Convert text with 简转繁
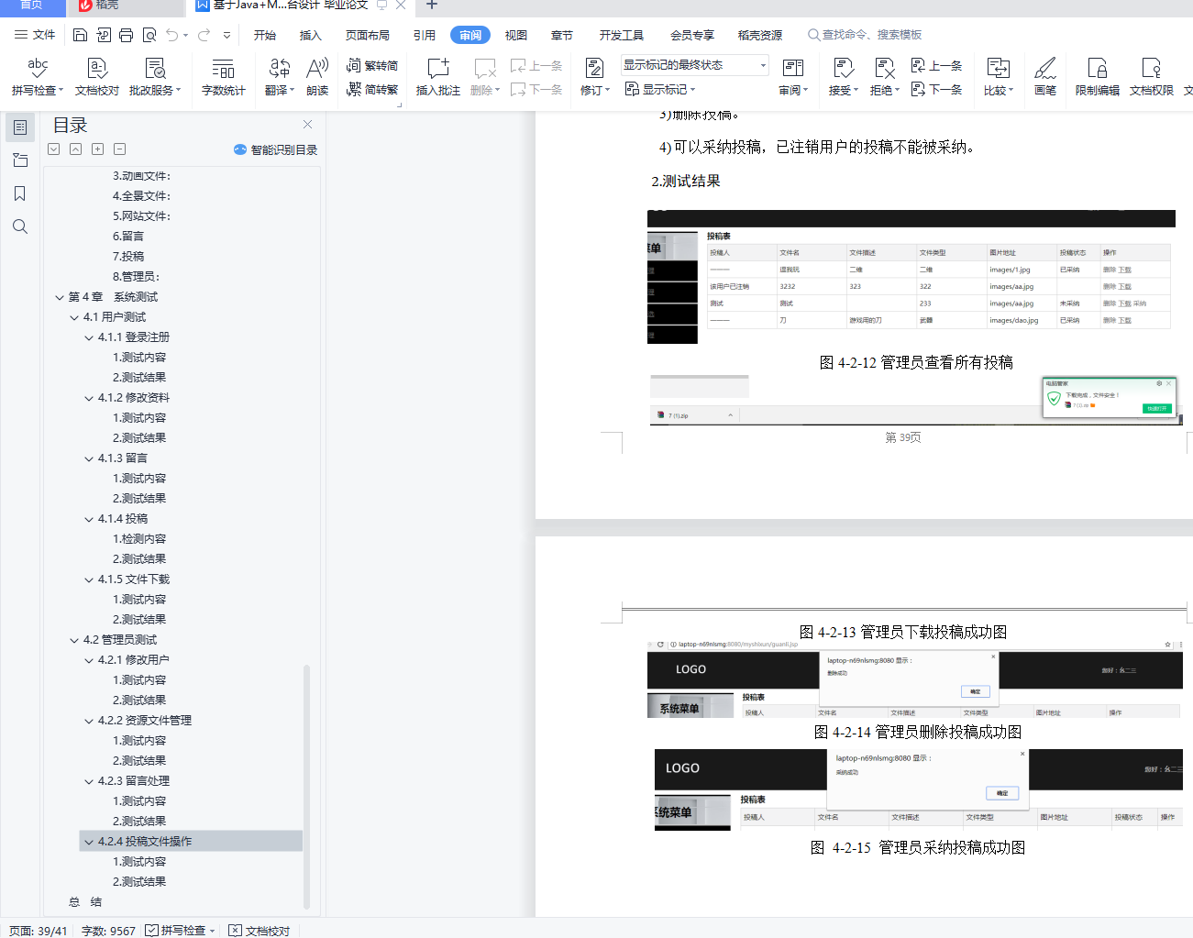 tap(372, 89)
